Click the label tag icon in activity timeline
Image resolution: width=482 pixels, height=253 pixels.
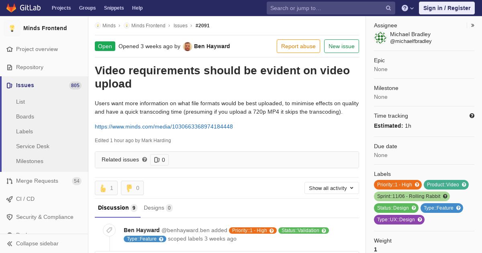pyautogui.click(x=109, y=230)
